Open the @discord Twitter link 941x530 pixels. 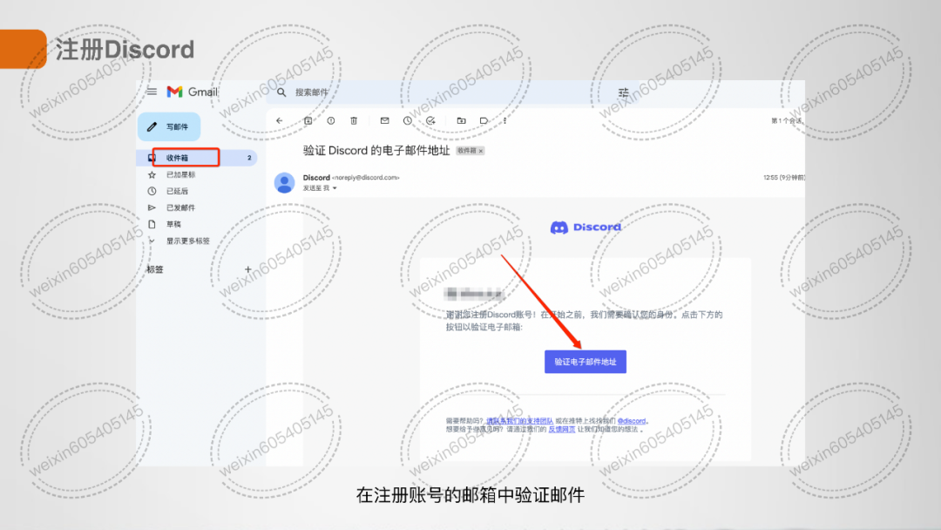point(632,421)
